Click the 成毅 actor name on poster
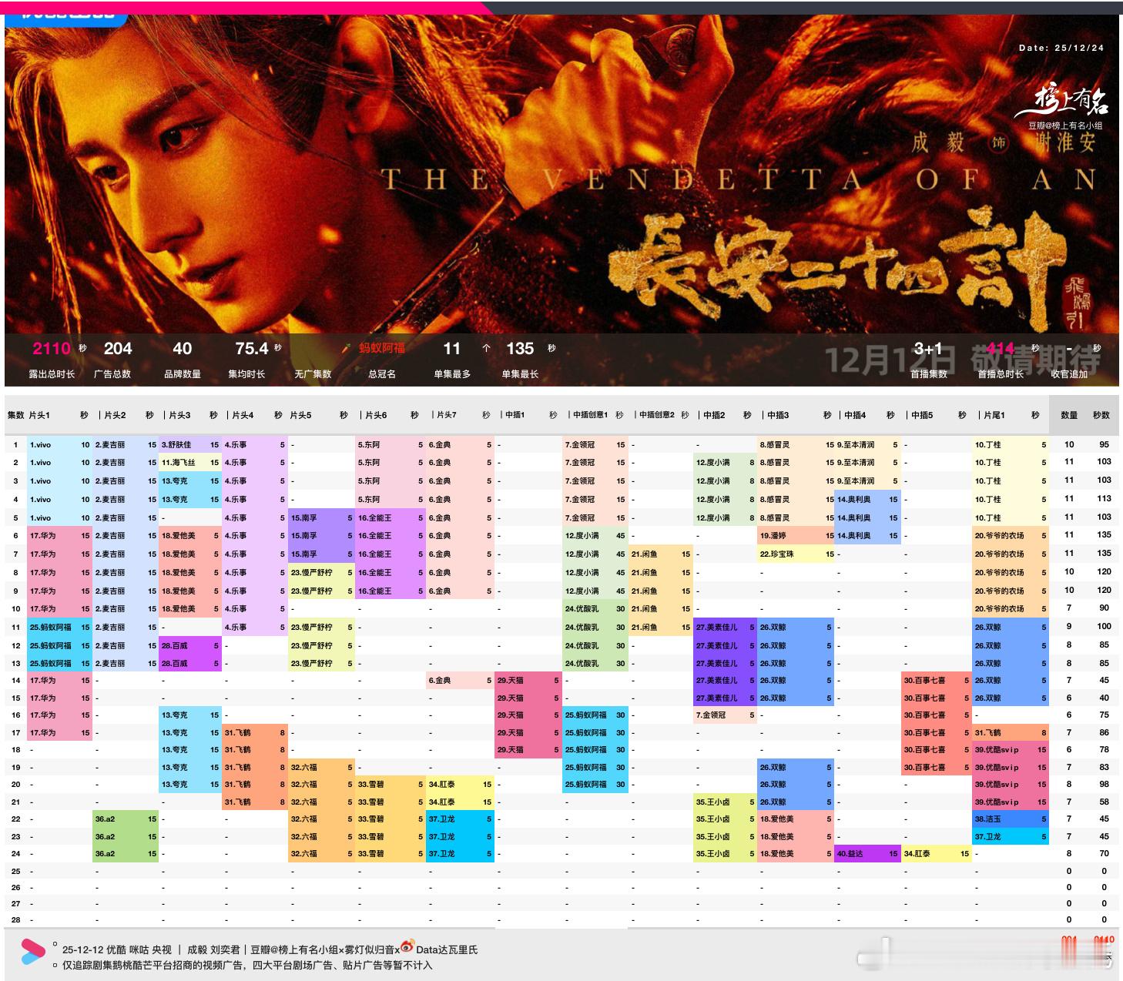This screenshot has width=1123, height=981. pyautogui.click(x=938, y=142)
